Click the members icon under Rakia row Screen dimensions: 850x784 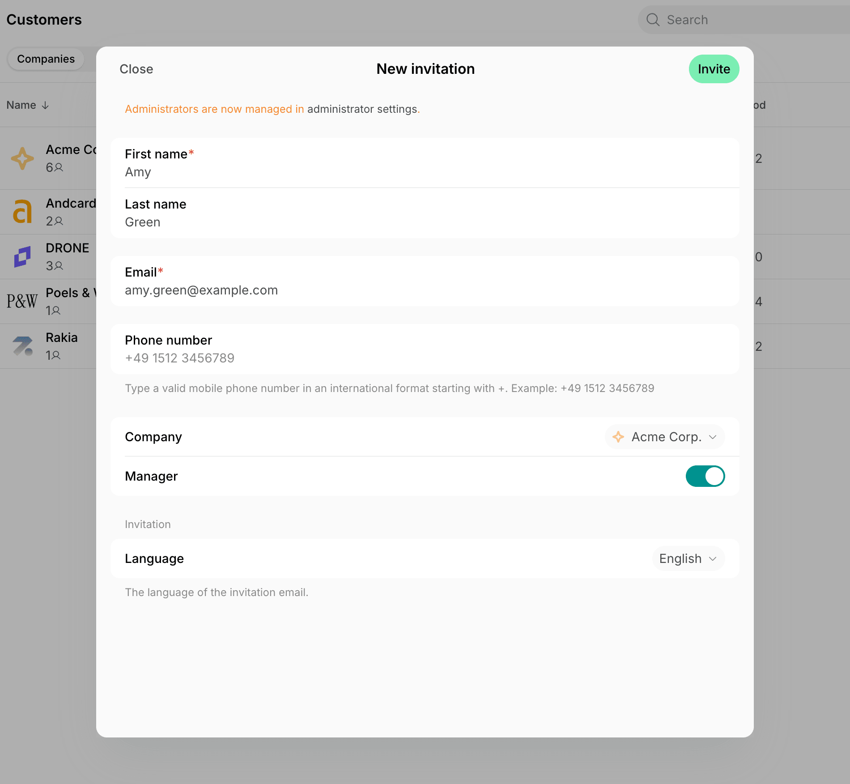point(56,355)
